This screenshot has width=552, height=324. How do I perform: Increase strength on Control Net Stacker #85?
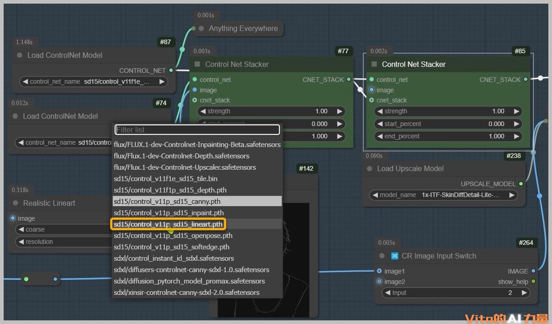coord(517,111)
